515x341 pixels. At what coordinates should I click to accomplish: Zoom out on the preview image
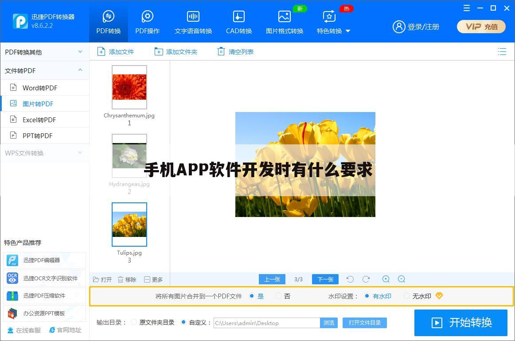pos(402,279)
